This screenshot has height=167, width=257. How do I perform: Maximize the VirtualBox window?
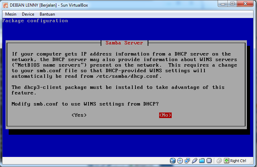click(232, 4)
